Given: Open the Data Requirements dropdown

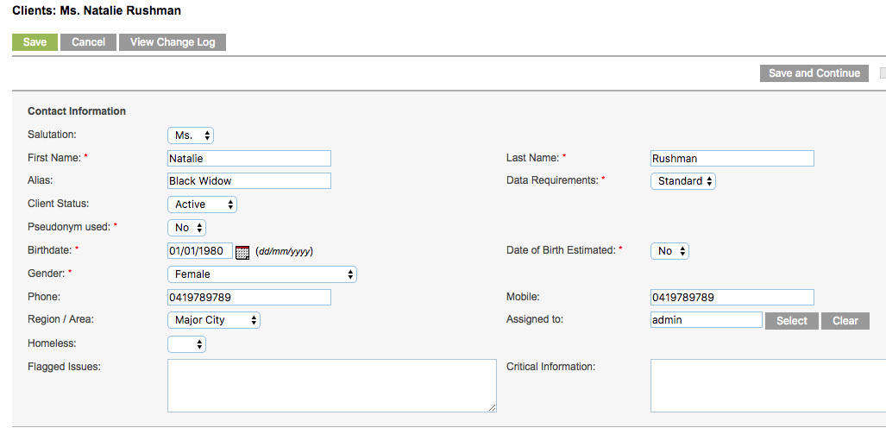Looking at the screenshot, I should pos(683,181).
